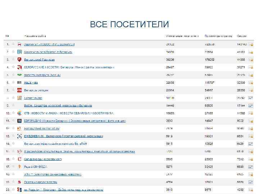Open the Belsmi media site link
This screenshot has height=194, width=259.
click(x=58, y=106)
